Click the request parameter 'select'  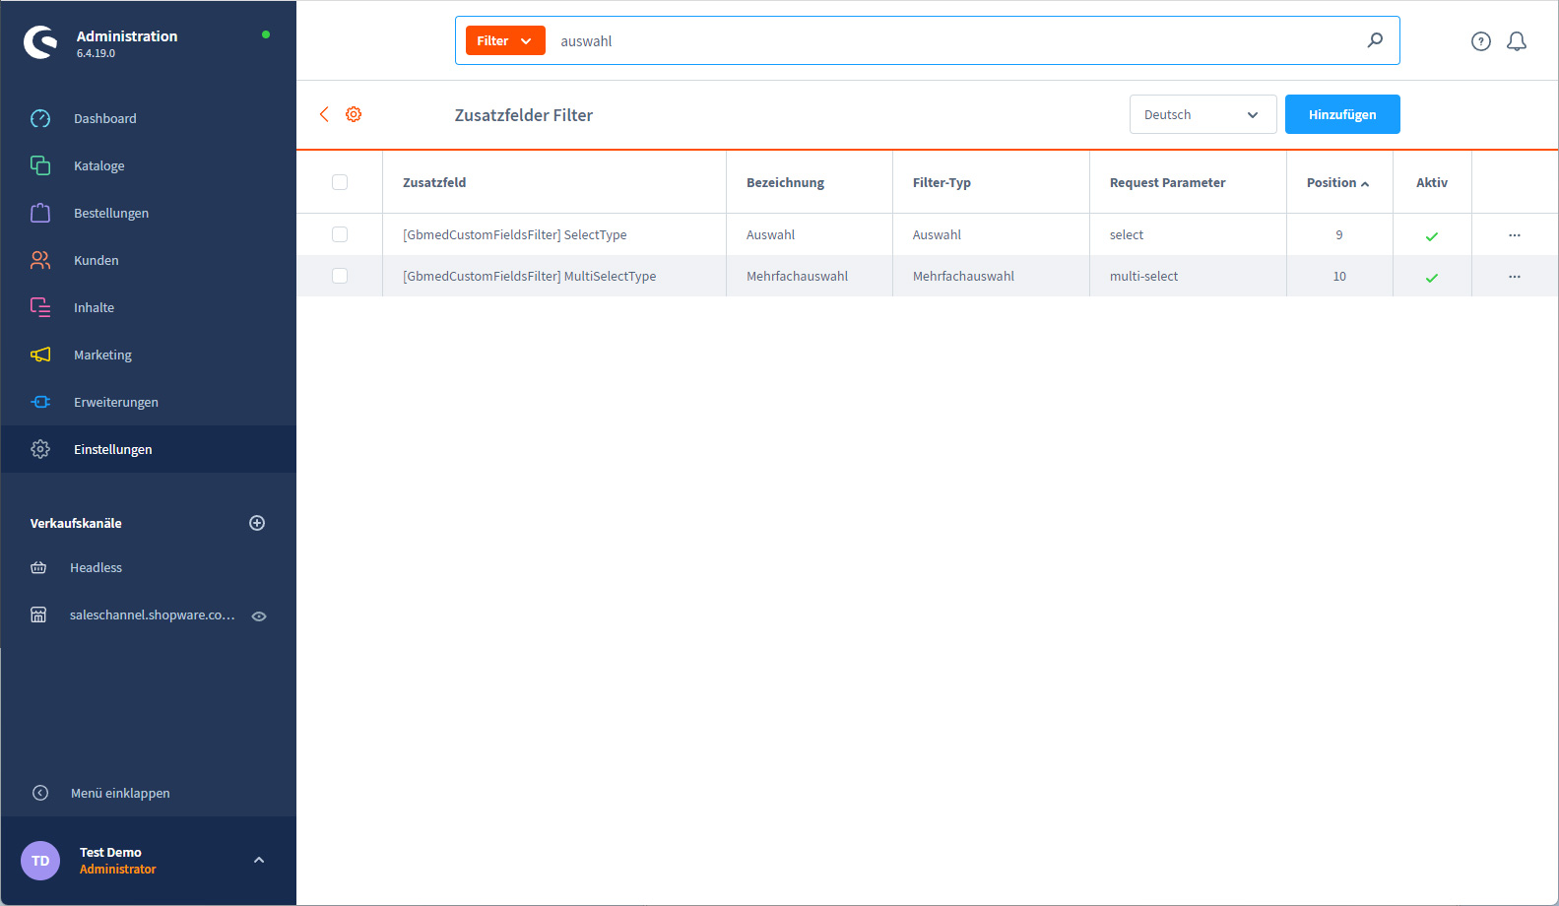tap(1127, 234)
